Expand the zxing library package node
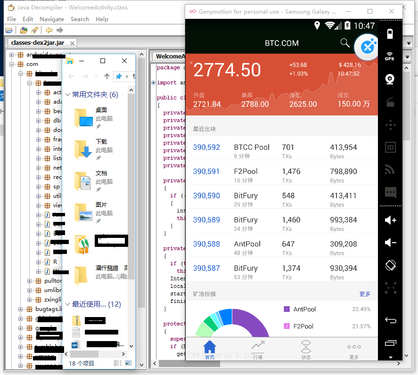Image resolution: width=418 pixels, height=375 pixels. (30, 300)
